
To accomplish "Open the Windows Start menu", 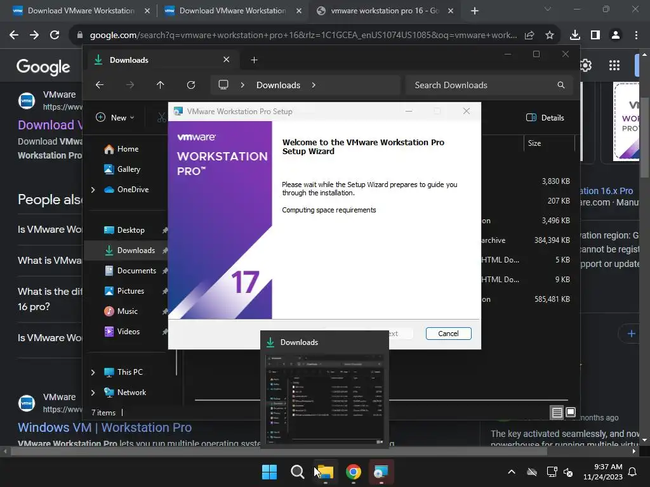I will [269, 472].
